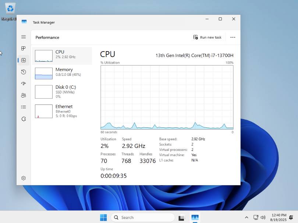298x223 pixels.
Task: Click the up time value 0:00:09:35
Action: click(113, 176)
